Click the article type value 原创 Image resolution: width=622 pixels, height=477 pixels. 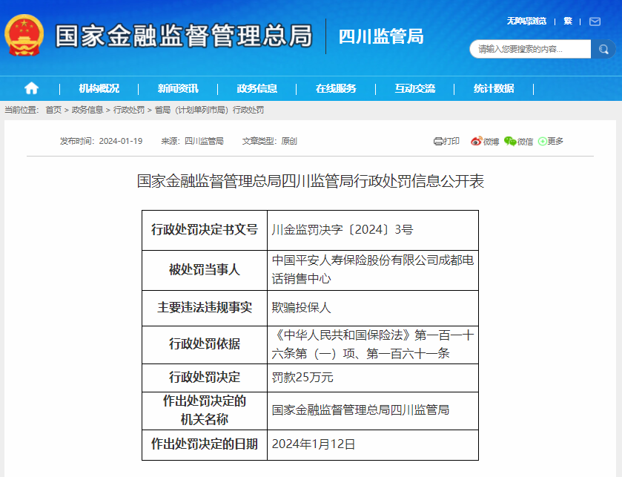289,141
